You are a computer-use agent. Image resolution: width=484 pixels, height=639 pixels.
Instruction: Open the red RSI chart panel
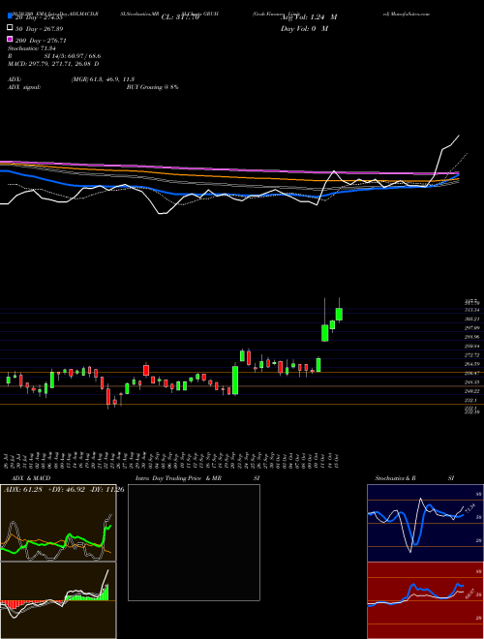click(425, 600)
